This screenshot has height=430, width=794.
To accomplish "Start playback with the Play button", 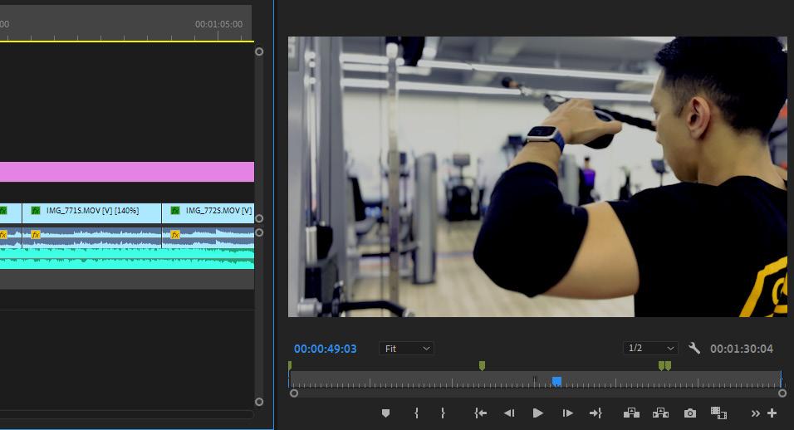I will pos(537,413).
